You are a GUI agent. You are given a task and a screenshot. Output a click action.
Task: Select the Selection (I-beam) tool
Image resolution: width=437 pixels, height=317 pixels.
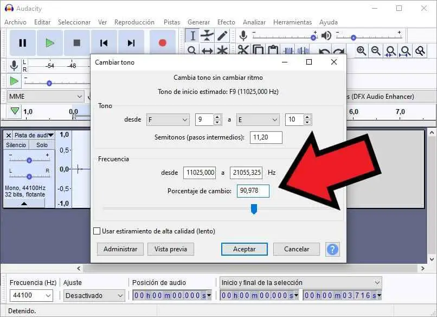[x=192, y=36]
